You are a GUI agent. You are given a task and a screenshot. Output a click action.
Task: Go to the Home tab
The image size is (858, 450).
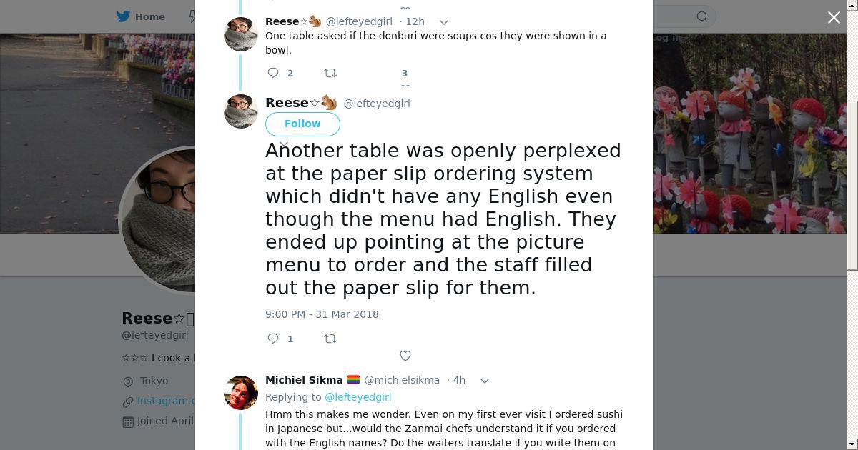149,16
